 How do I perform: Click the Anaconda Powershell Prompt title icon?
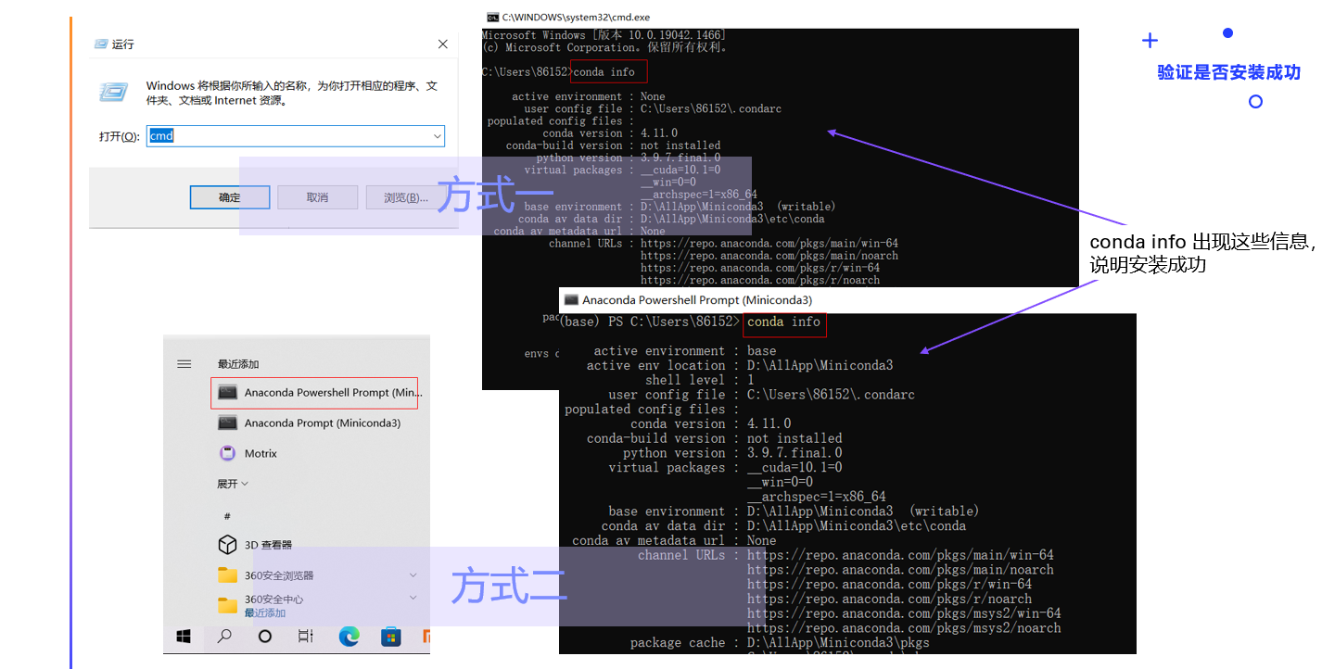pos(571,300)
